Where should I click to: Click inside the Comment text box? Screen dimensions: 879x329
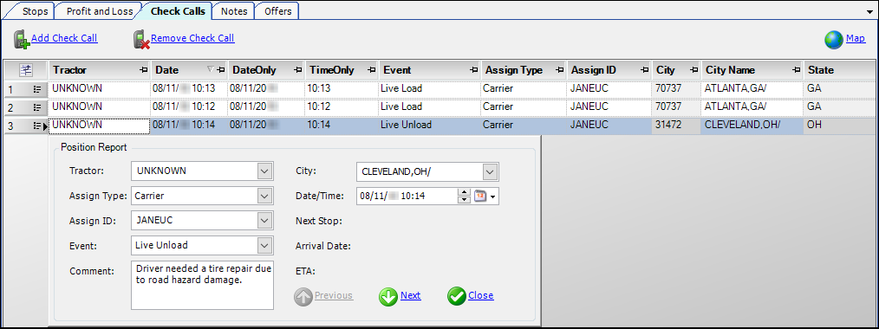point(202,285)
